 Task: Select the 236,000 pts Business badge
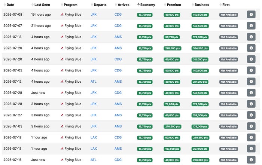click(200, 160)
